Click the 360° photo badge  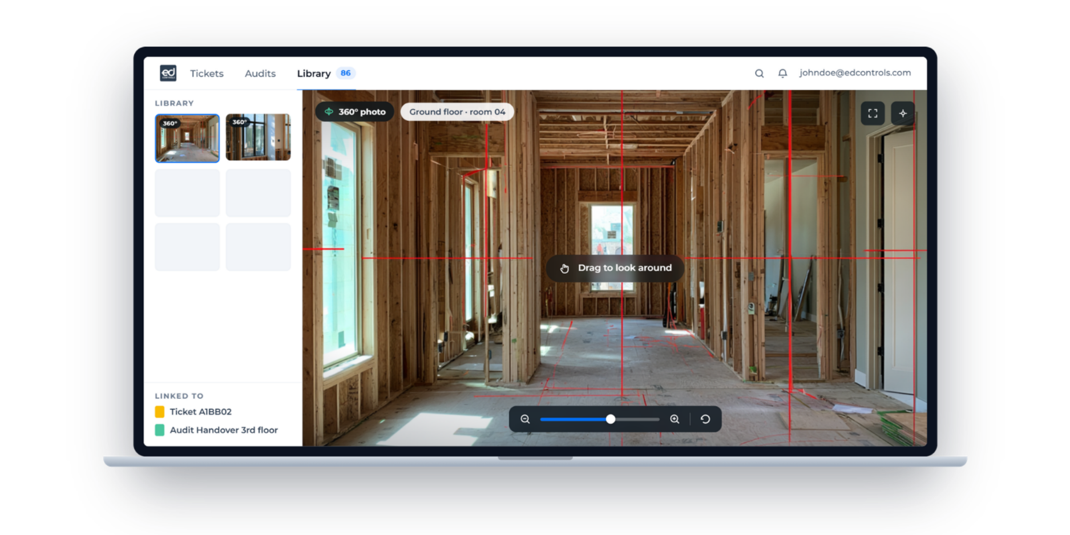(355, 112)
